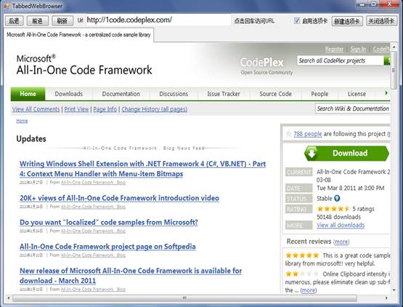Image resolution: width=403 pixels, height=307 pixels.
Task: Click the vertical scrollbar down arrow
Action: click(394, 290)
